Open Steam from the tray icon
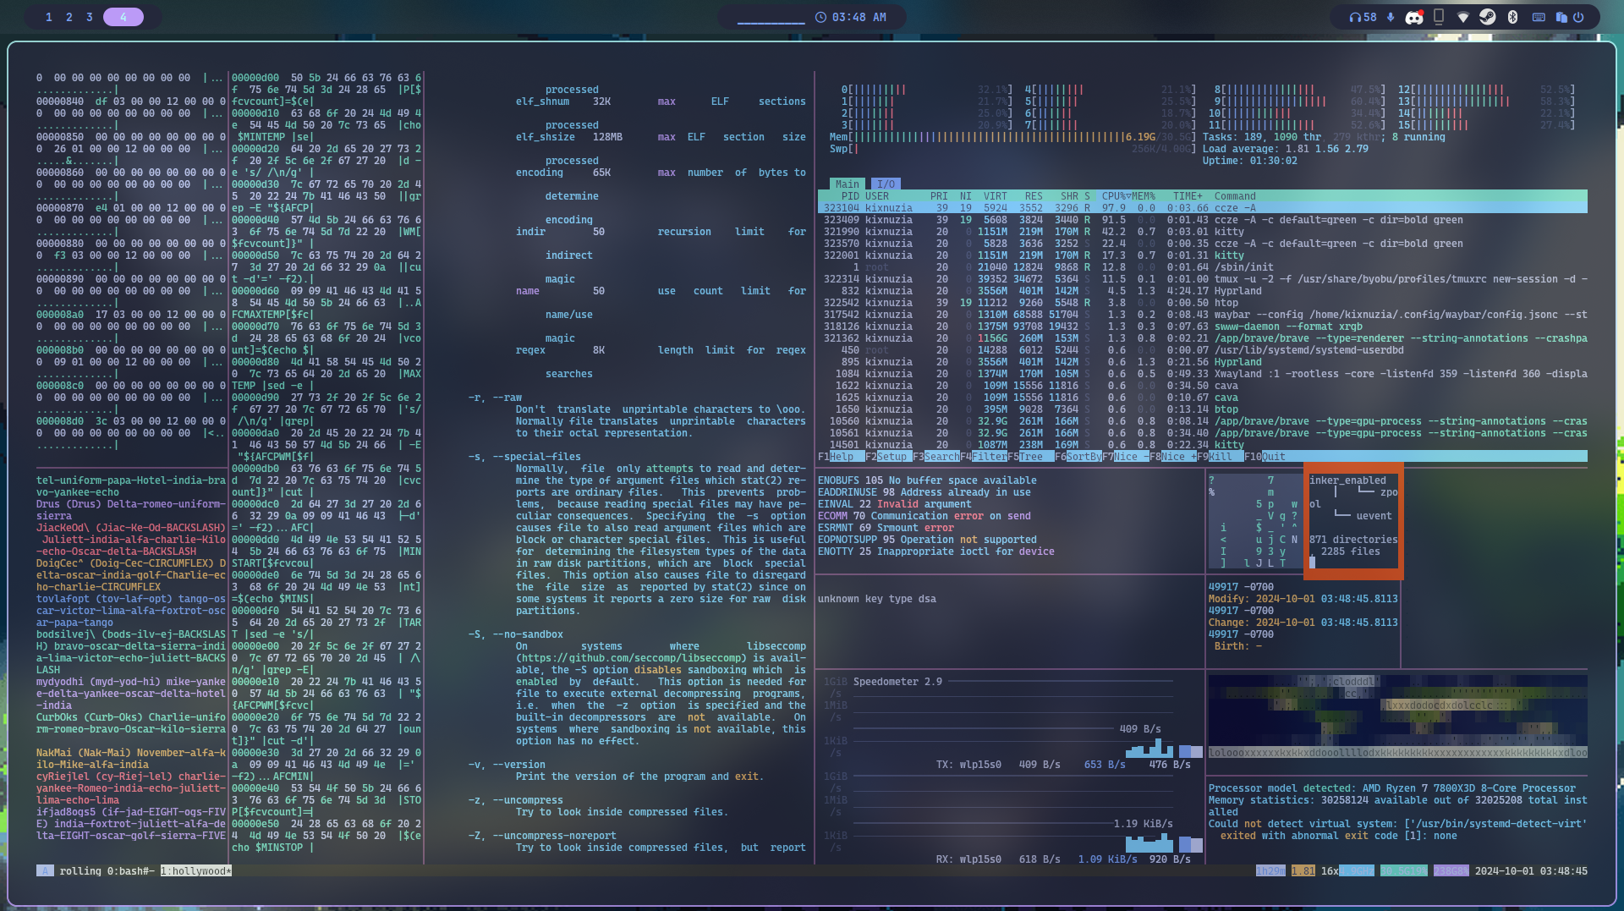 pos(1488,17)
